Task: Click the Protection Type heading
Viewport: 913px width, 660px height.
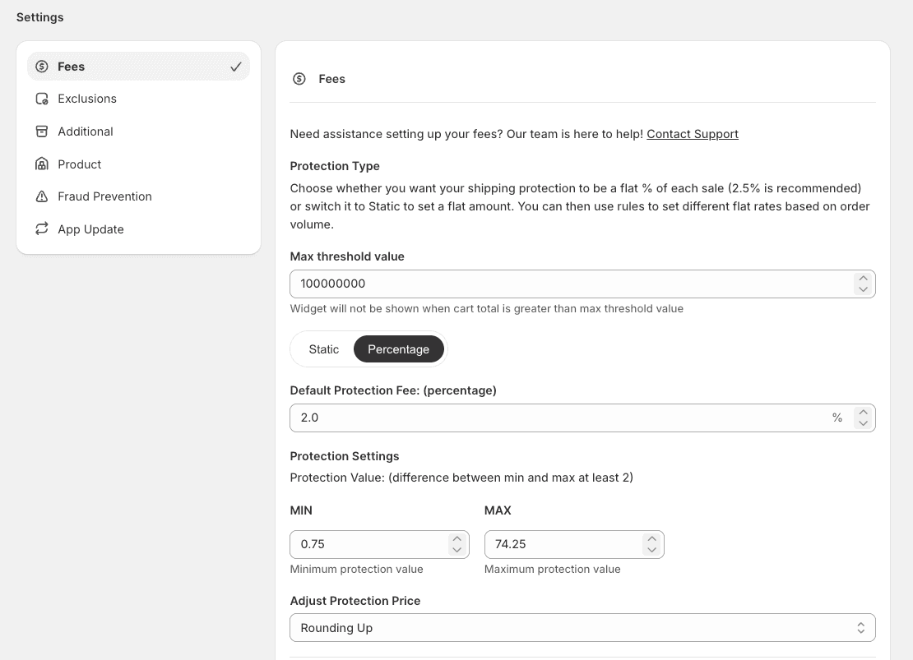Action: point(335,166)
